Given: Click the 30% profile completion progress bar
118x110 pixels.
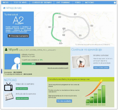Looking at the screenshot, I should (45, 64).
